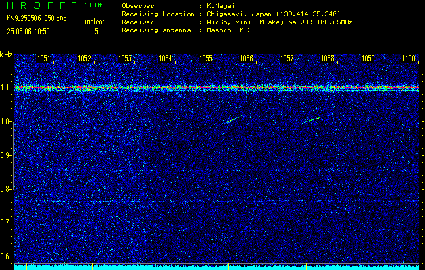
Task: Click the meteor echo streak between 1055 and 1056
Action: [x=232, y=120]
